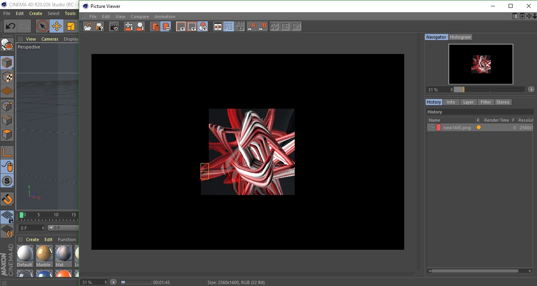Open the Layer tab
The width and height of the screenshot is (537, 286).
coord(468,102)
